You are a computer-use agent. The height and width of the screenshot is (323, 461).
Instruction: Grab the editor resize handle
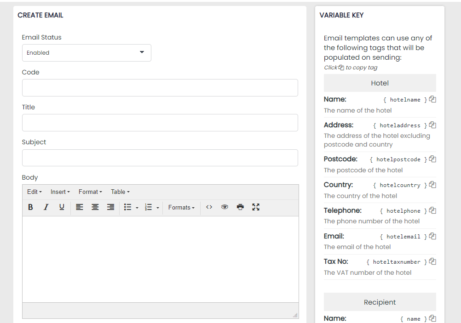(295, 315)
